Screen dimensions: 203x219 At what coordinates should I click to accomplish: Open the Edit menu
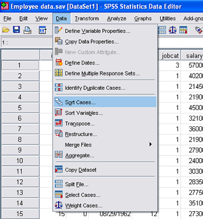[23, 19]
